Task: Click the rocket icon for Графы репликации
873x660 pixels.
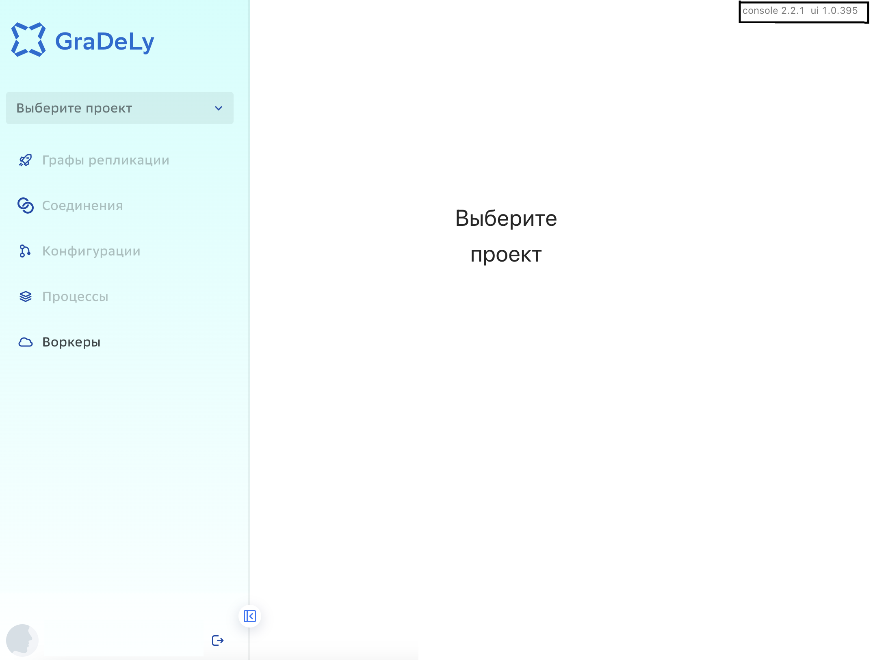Action: (25, 160)
